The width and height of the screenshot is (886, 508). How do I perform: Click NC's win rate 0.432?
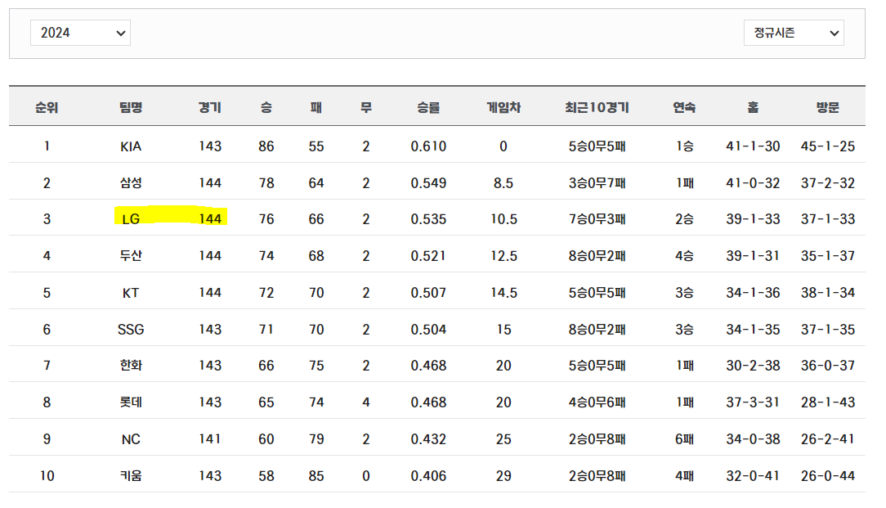(x=428, y=439)
